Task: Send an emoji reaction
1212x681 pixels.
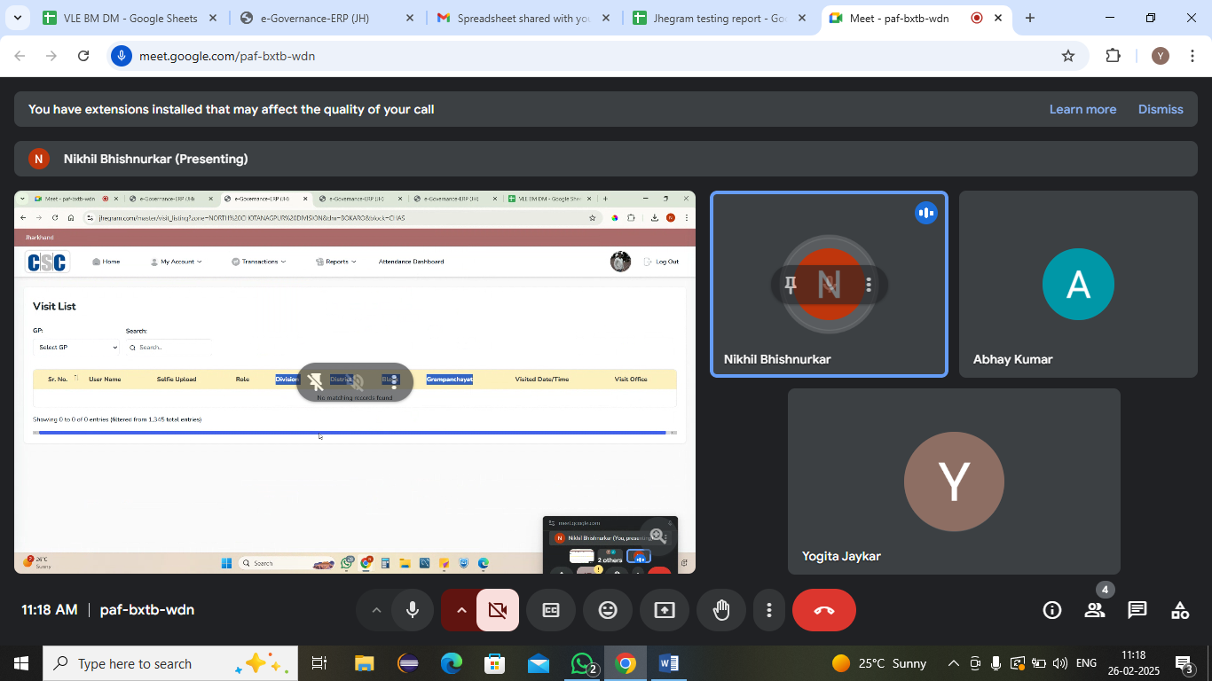Action: (x=608, y=610)
